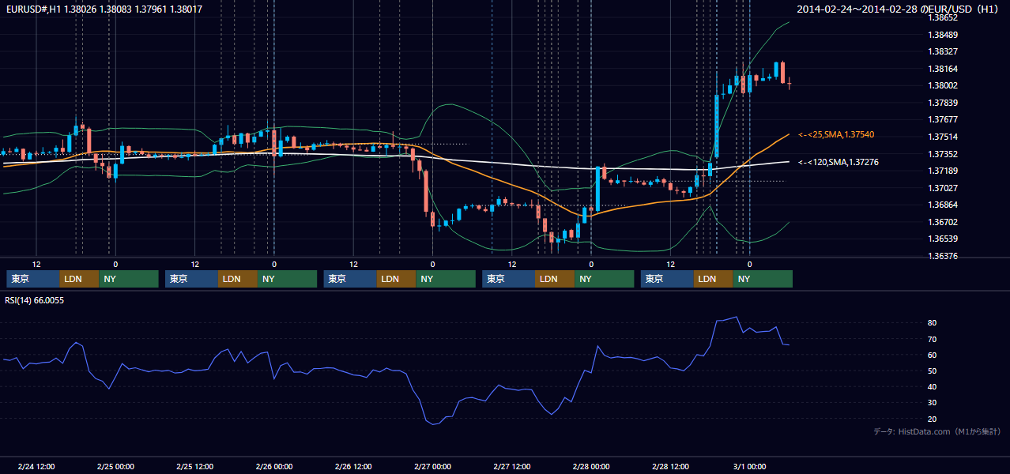
Task: Click date label 2/25 00:00
Action: (115, 467)
